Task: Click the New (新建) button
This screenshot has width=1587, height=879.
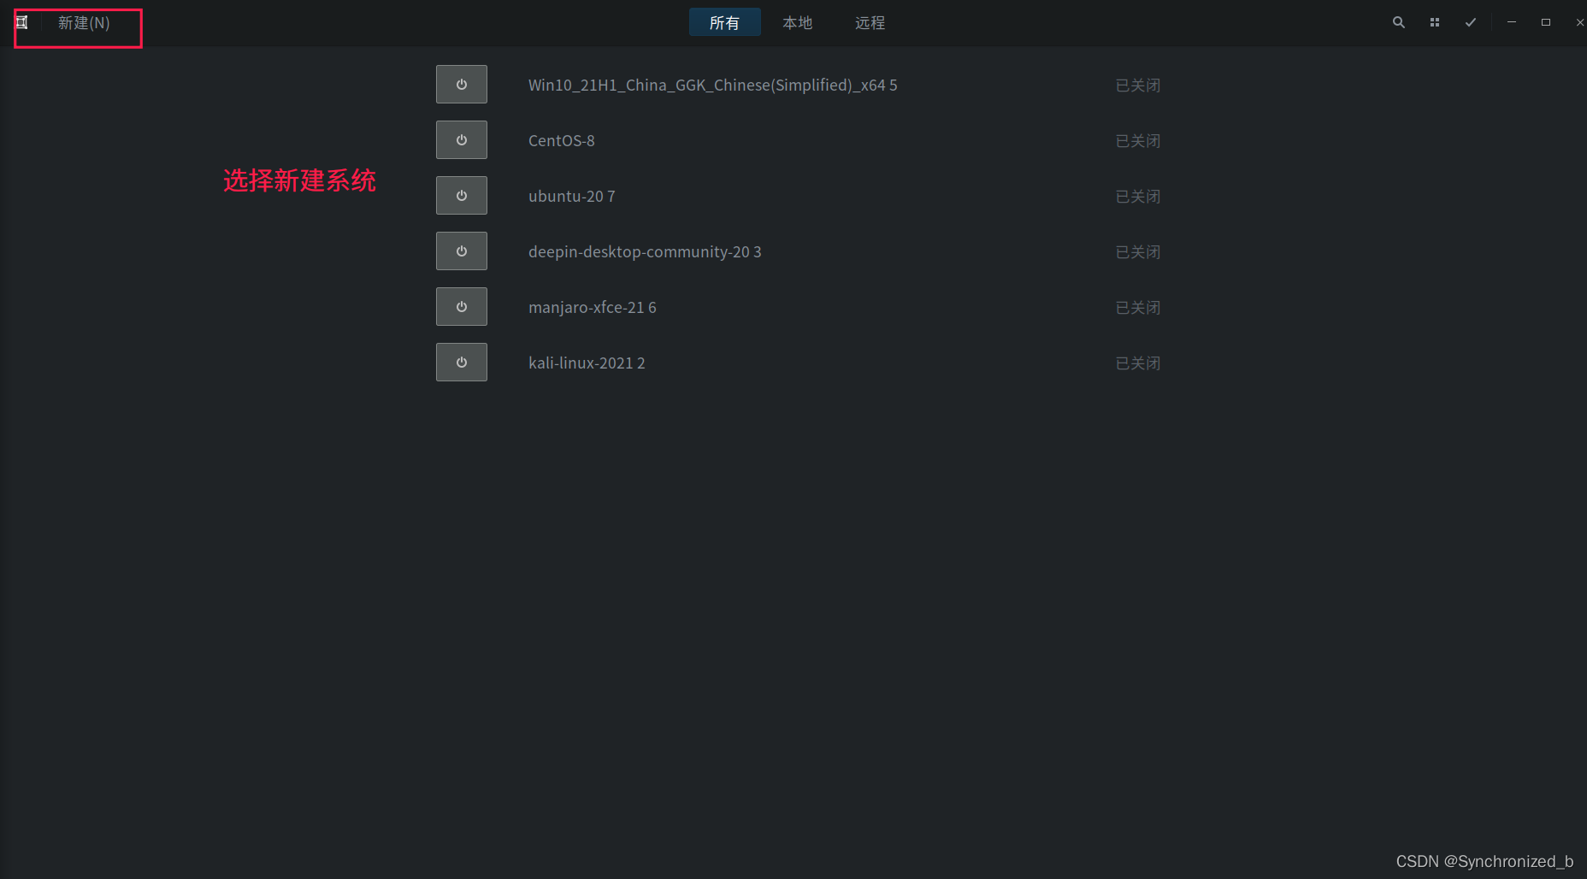Action: point(84,23)
